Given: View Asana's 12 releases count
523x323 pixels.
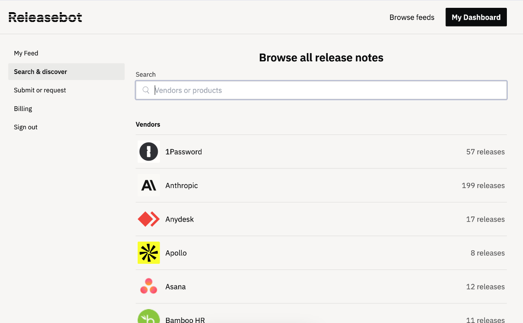Looking at the screenshot, I should coord(485,287).
